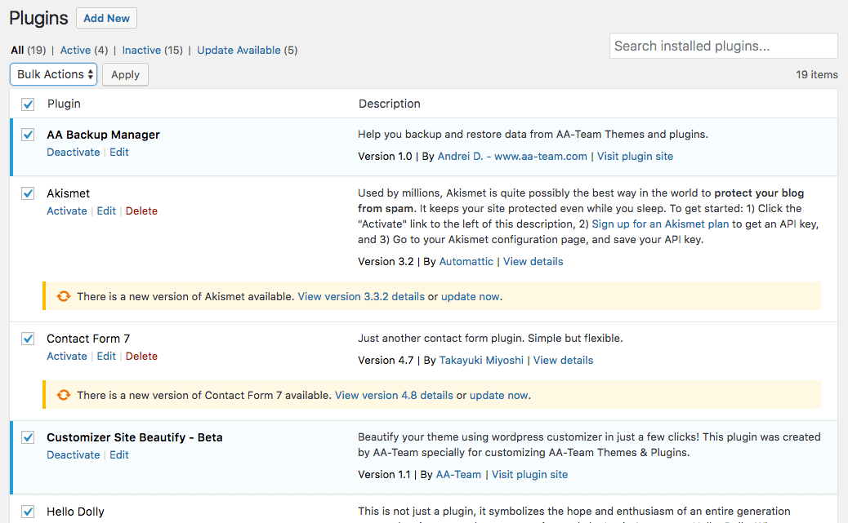This screenshot has width=848, height=523.
Task: Open the Automattic author link
Action: click(x=466, y=261)
